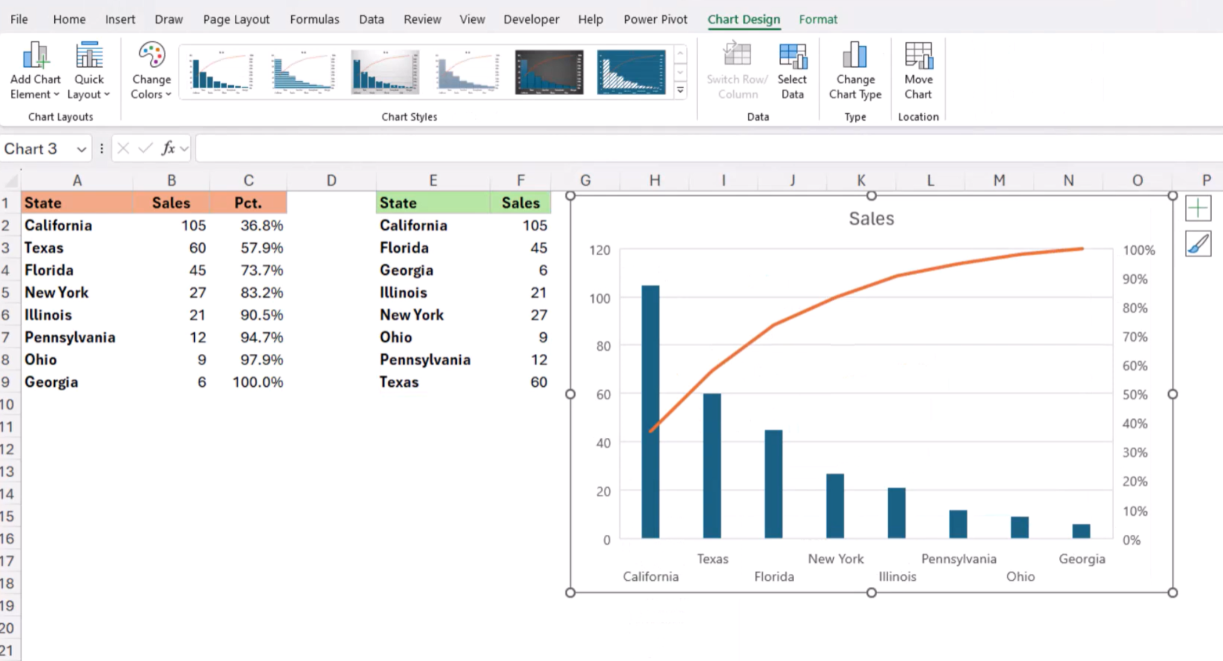Screen dimensions: 1223x661
Task: Select the chart title Sales
Action: pyautogui.click(x=871, y=218)
